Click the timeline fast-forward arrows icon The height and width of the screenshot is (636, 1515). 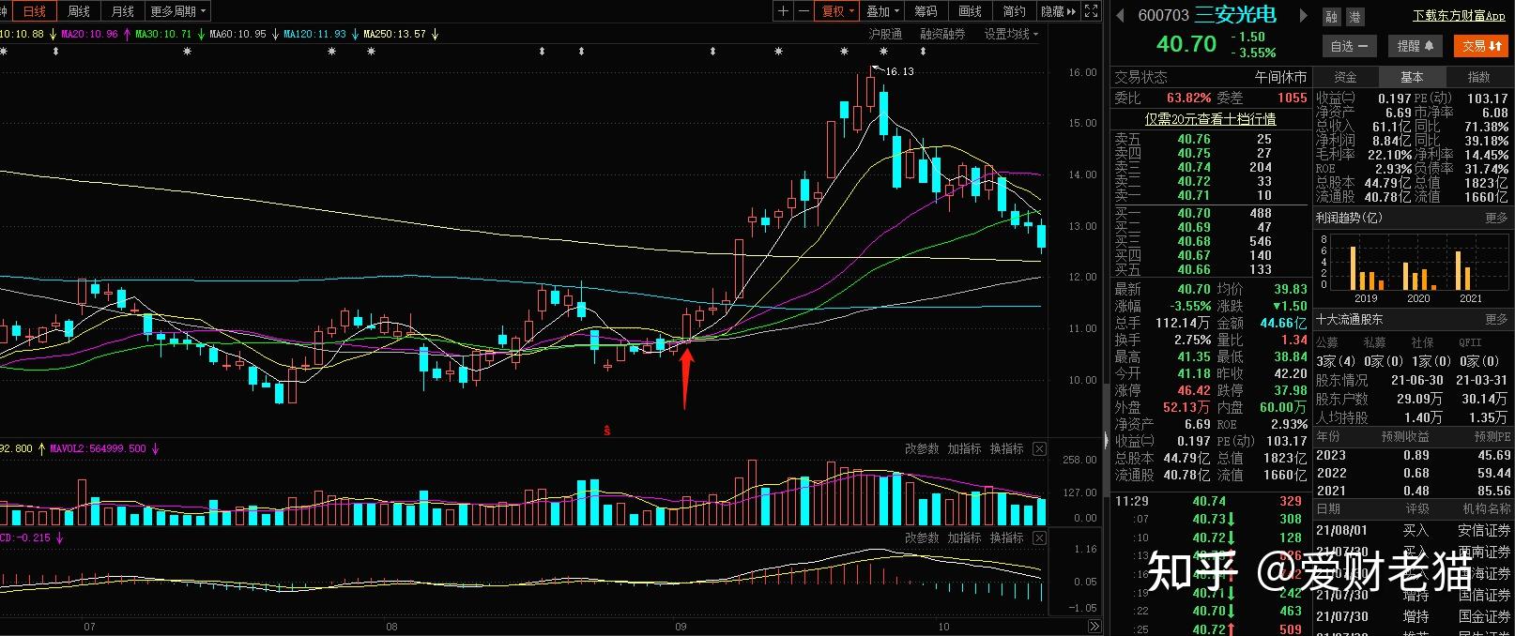[x=1094, y=627]
